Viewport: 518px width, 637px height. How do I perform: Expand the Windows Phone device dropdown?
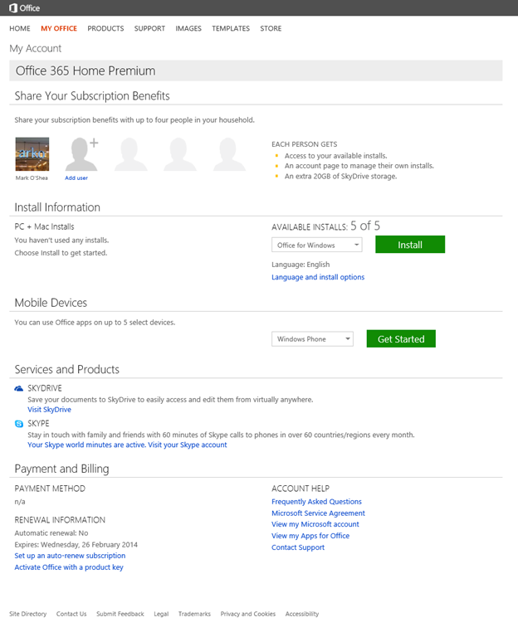pos(312,339)
